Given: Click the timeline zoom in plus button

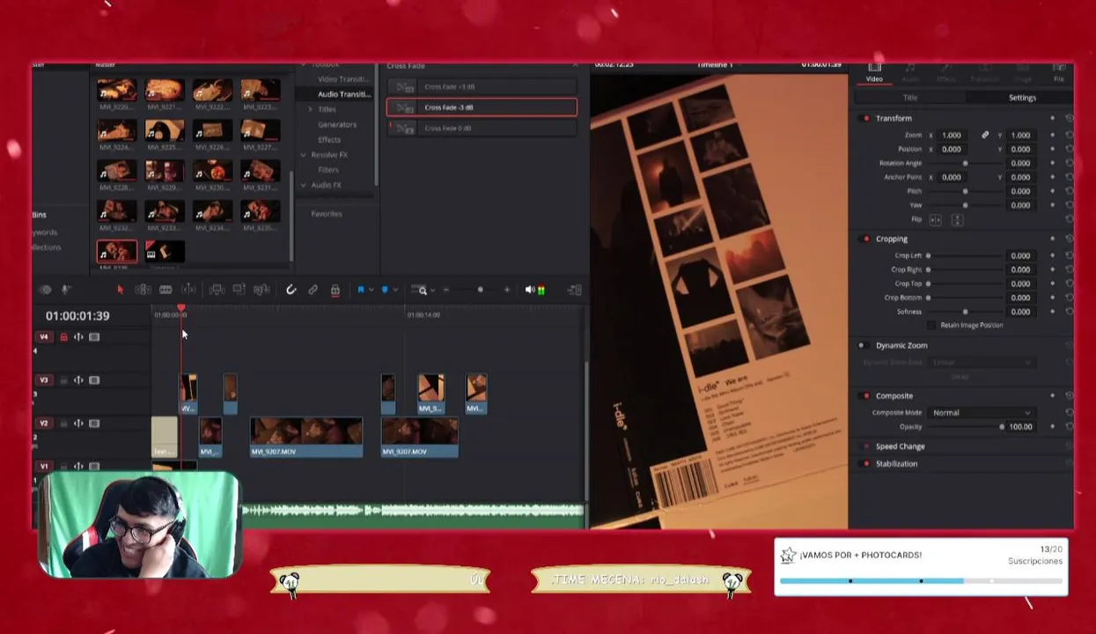Looking at the screenshot, I should click(506, 290).
